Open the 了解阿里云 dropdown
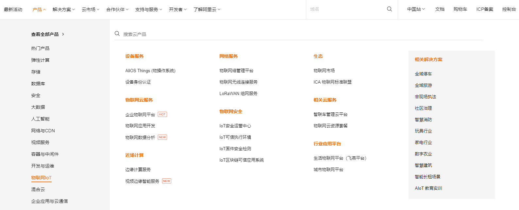This screenshot has width=519, height=210. [x=207, y=9]
